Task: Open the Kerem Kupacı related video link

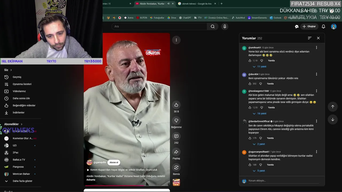Action: click(x=122, y=170)
